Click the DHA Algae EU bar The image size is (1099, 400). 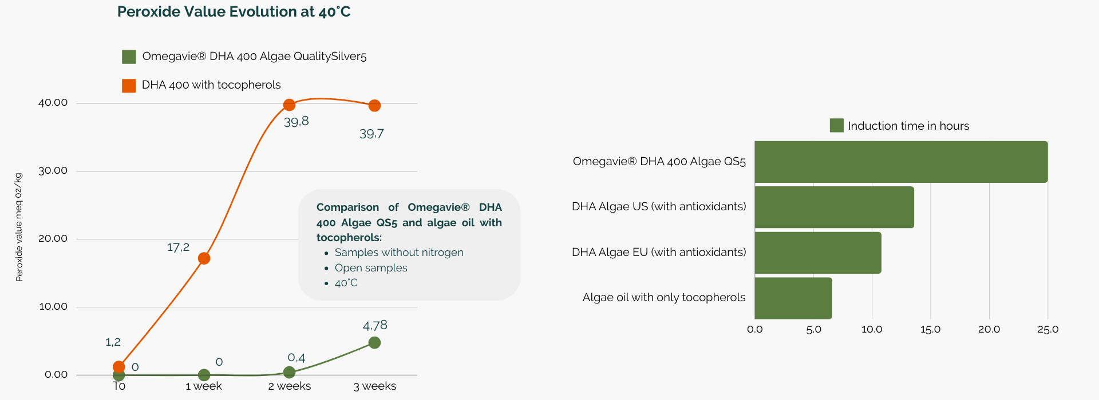[818, 253]
